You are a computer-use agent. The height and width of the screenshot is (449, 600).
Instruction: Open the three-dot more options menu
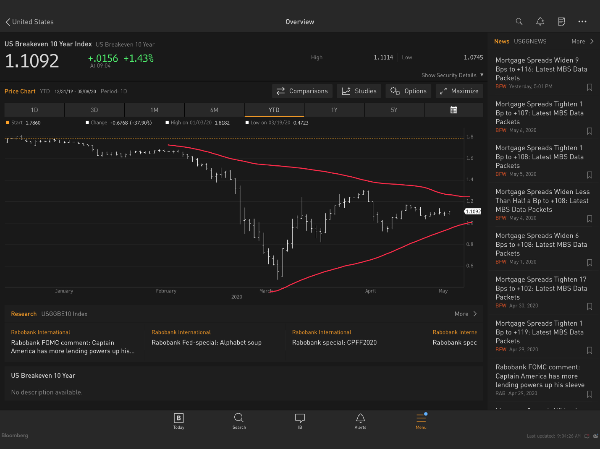click(582, 21)
